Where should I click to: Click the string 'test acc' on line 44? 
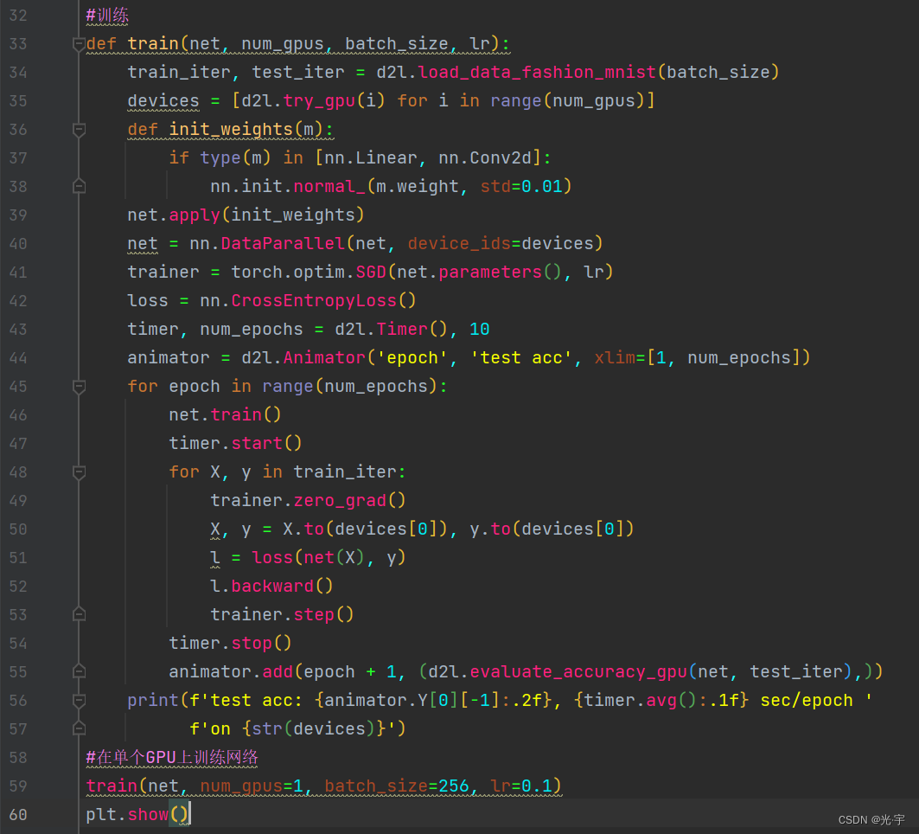[521, 358]
